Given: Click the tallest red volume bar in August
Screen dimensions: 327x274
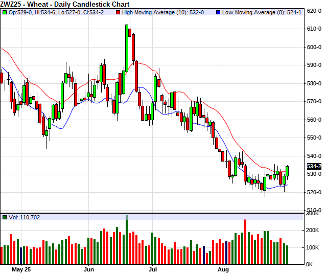Looking at the screenshot, I should pyautogui.click(x=245, y=241).
